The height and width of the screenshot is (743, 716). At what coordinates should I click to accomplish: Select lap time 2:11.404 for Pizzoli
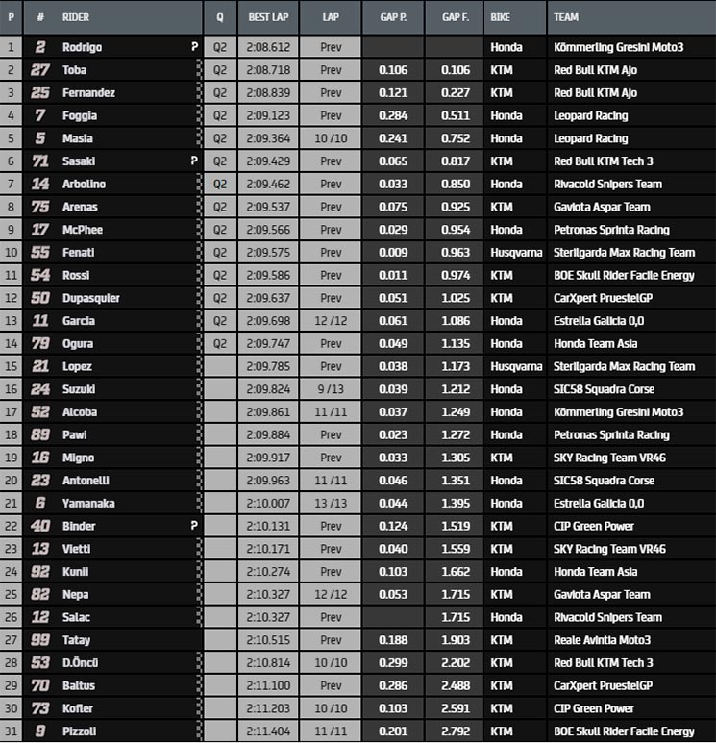pyautogui.click(x=268, y=731)
